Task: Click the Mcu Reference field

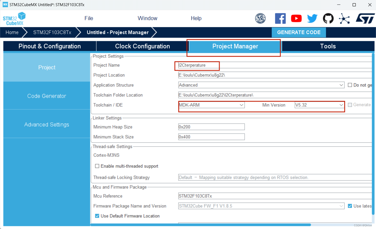Action: 275,196
